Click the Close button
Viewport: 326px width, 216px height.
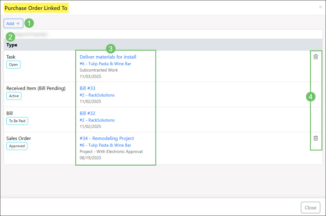[x=310, y=208]
